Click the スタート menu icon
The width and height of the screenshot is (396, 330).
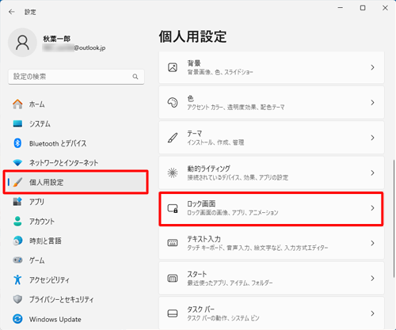pyautogui.click(x=173, y=279)
